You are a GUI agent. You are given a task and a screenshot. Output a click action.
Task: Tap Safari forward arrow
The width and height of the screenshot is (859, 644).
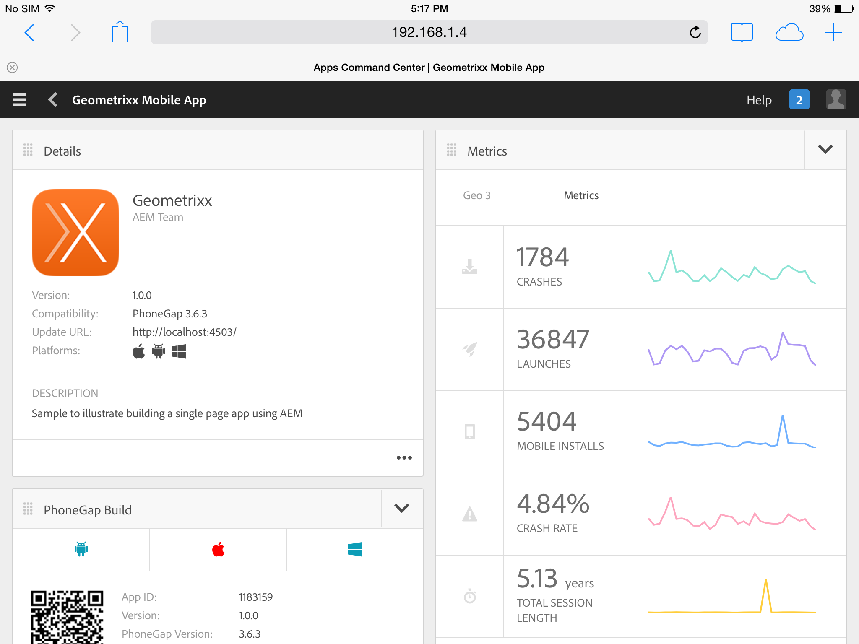(75, 33)
